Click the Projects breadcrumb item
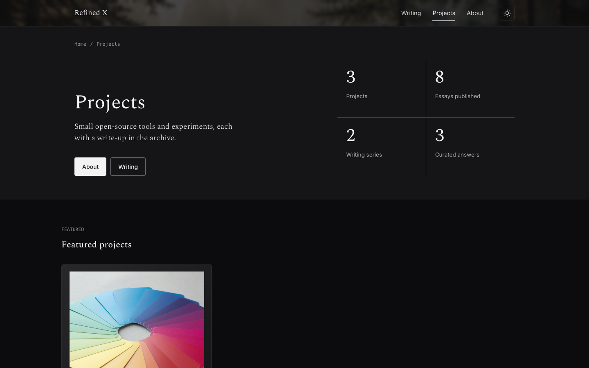The image size is (589, 368). click(108, 44)
